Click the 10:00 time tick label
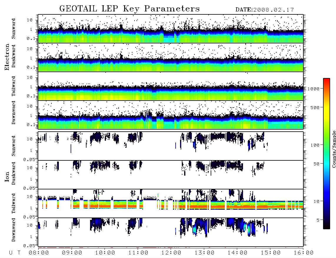This screenshot has height=258, width=336. coord(105,253)
